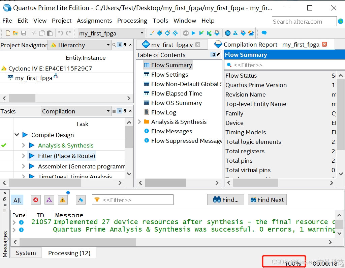
Task: Expand the Analysis & Synthesis task
Action: pyautogui.click(x=23, y=145)
